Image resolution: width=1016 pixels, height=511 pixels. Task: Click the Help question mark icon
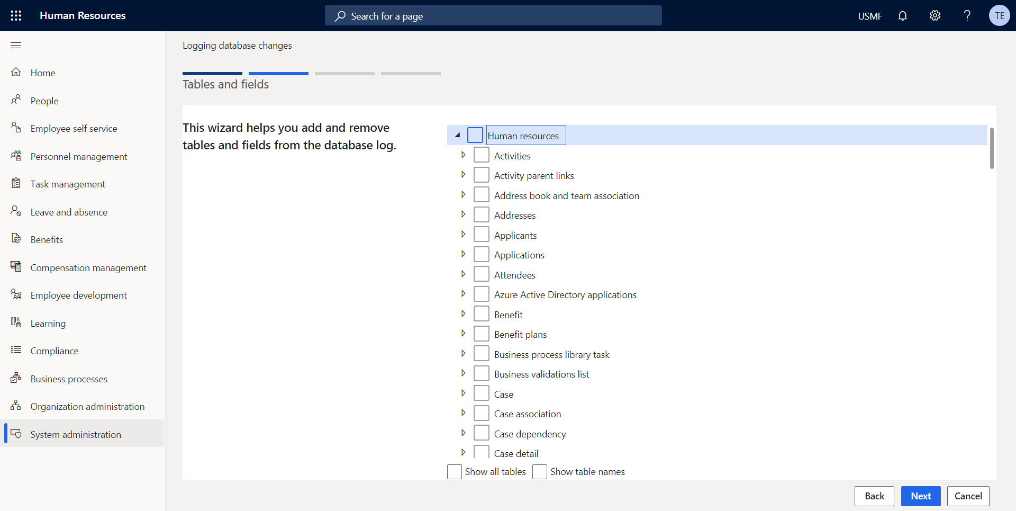coord(967,15)
